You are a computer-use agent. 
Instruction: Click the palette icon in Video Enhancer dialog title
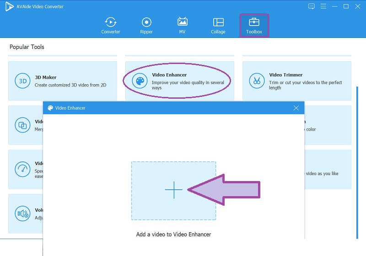click(x=50, y=108)
